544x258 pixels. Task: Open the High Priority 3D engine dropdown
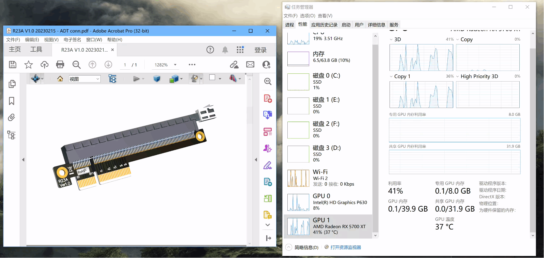click(458, 77)
